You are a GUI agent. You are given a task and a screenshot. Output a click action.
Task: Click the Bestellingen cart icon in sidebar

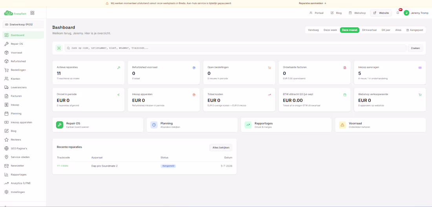6,70
